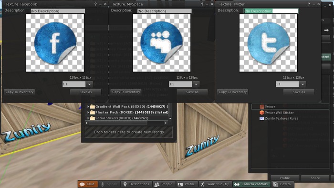
Task: Click the Profile button in the side panel
Action: click(285, 178)
